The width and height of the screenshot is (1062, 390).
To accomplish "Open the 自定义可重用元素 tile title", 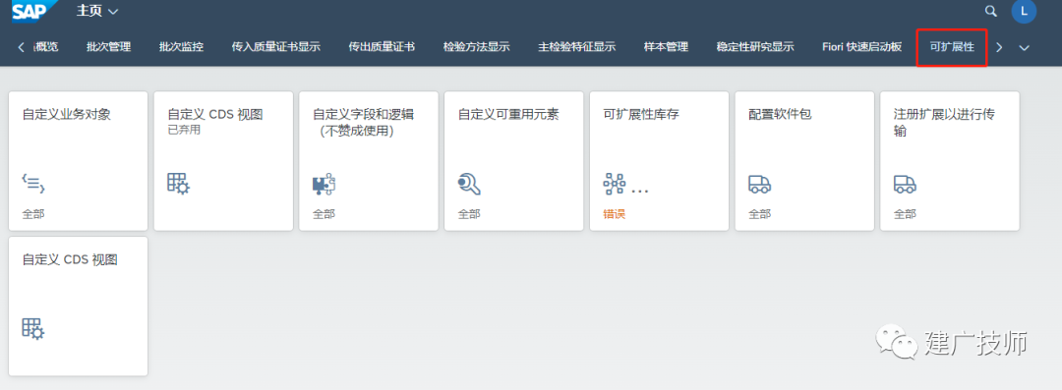I will point(508,114).
